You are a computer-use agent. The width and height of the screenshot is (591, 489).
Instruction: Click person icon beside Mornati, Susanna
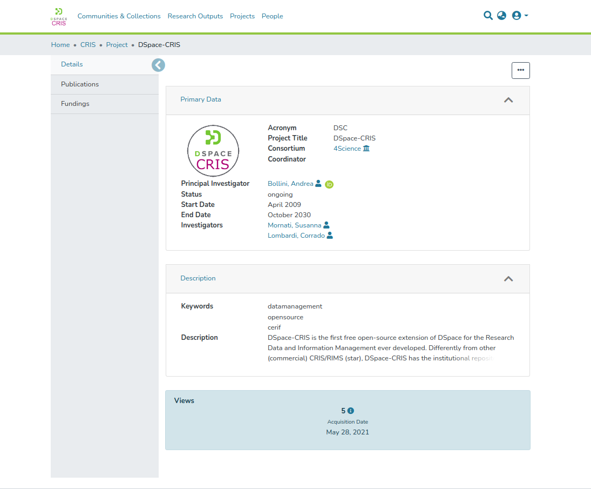[326, 225]
